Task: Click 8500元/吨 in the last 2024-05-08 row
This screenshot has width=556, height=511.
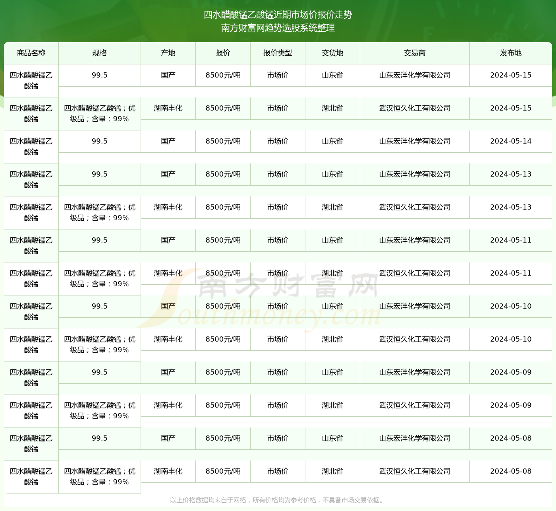Action: (x=223, y=471)
